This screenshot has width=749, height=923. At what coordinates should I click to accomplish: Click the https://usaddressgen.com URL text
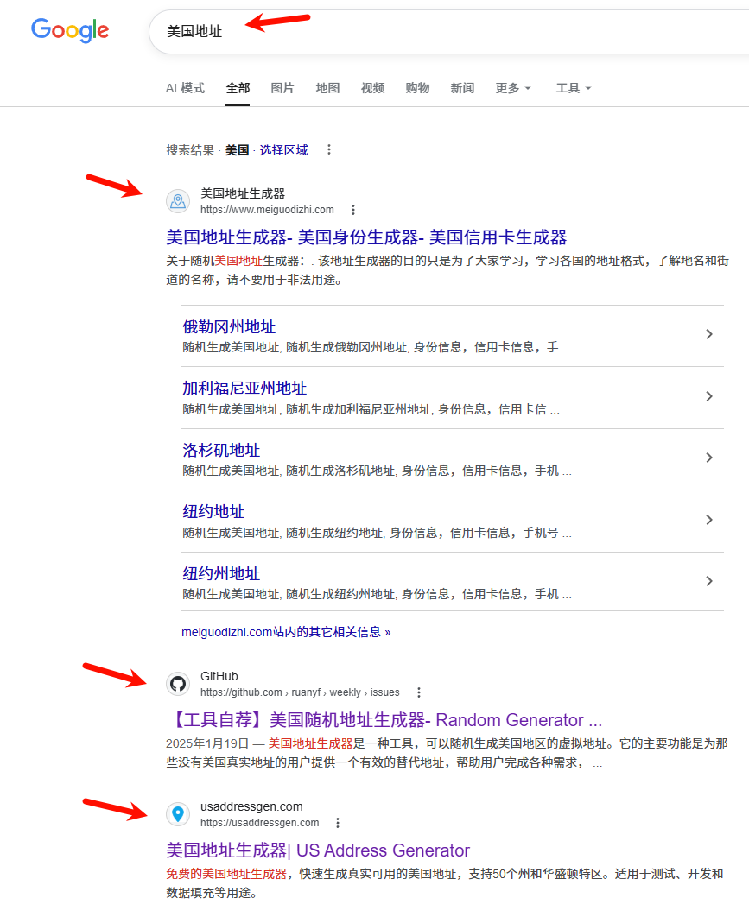pos(260,822)
